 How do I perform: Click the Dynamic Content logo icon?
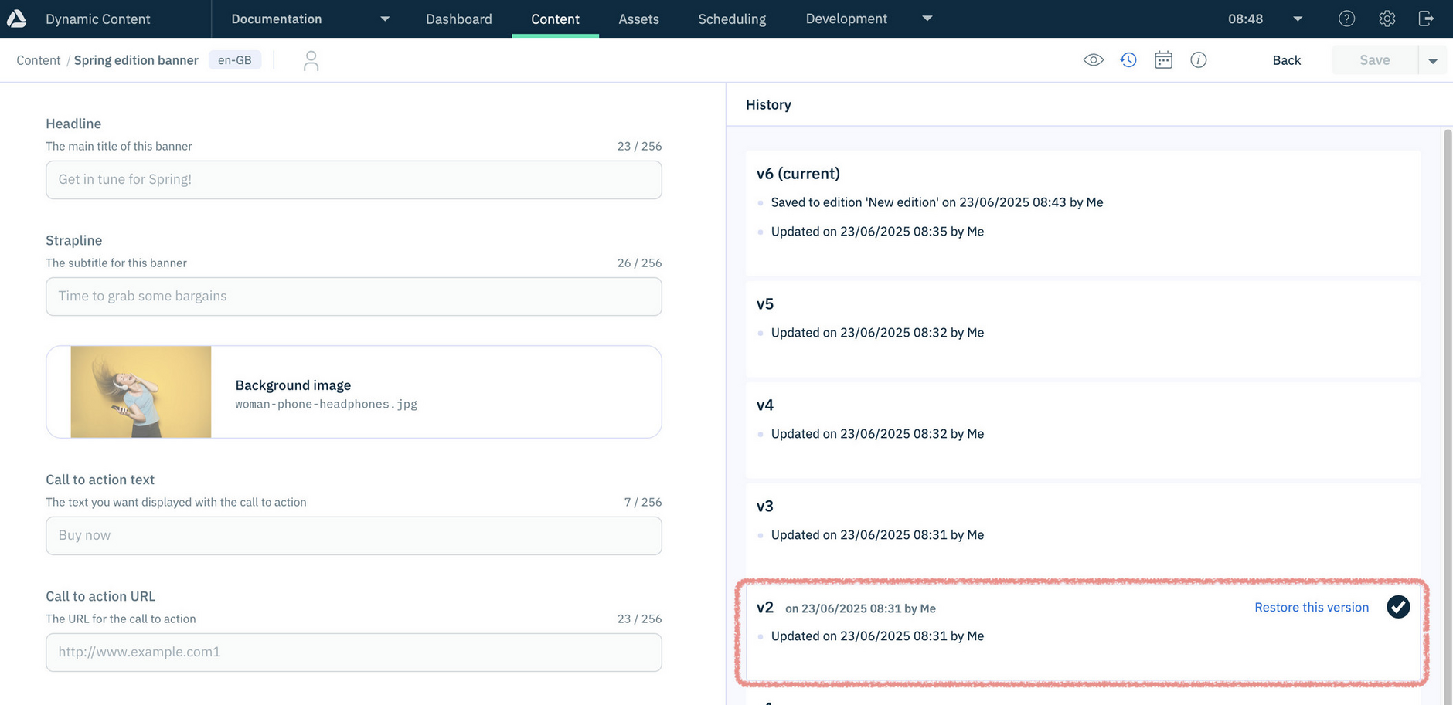[16, 19]
